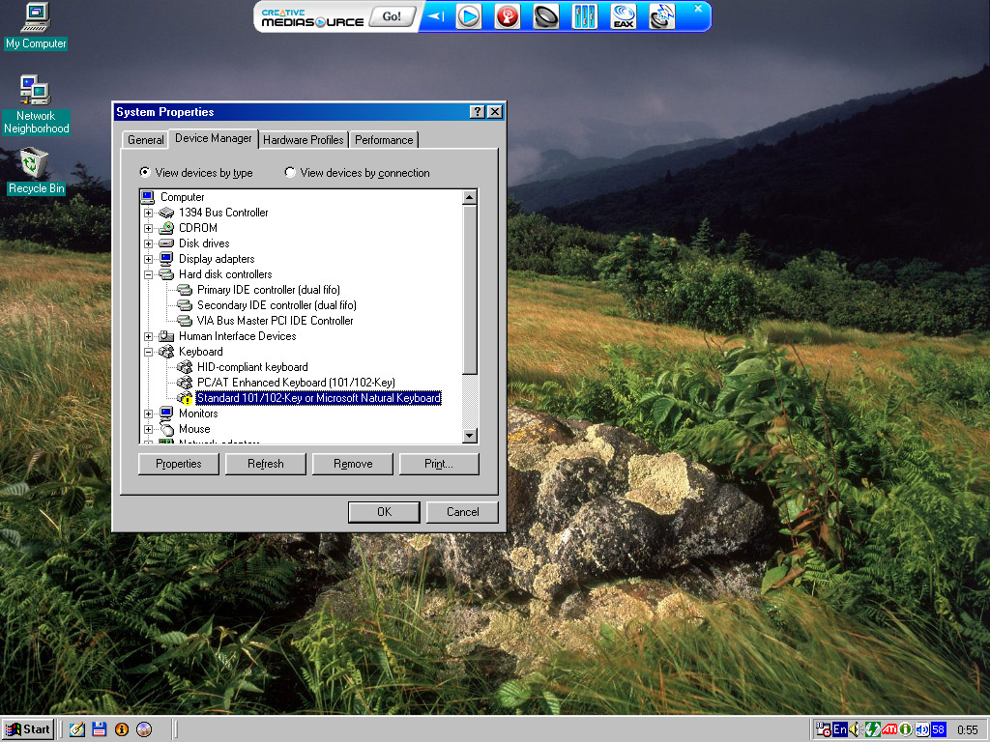Expand the 1394 Bus Controller node
Image resolution: width=990 pixels, height=742 pixels.
[x=148, y=213]
